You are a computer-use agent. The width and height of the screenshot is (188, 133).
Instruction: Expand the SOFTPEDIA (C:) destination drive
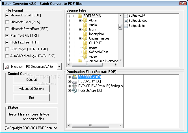point(70,77)
